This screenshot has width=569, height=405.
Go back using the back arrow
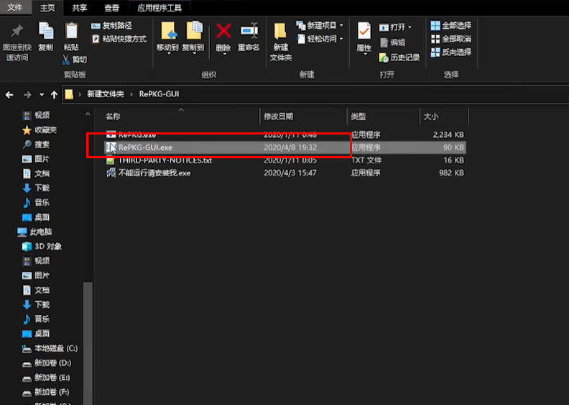[10, 94]
